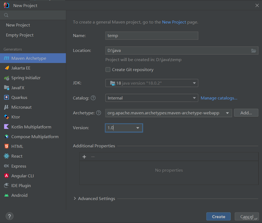
Task: Open the Manage catalogs... link
Action: 219,98
